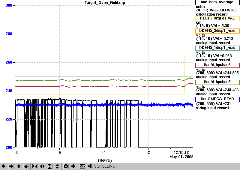
Task: Select the HacAi_hpchan5 curve legend
Action: (217, 82)
